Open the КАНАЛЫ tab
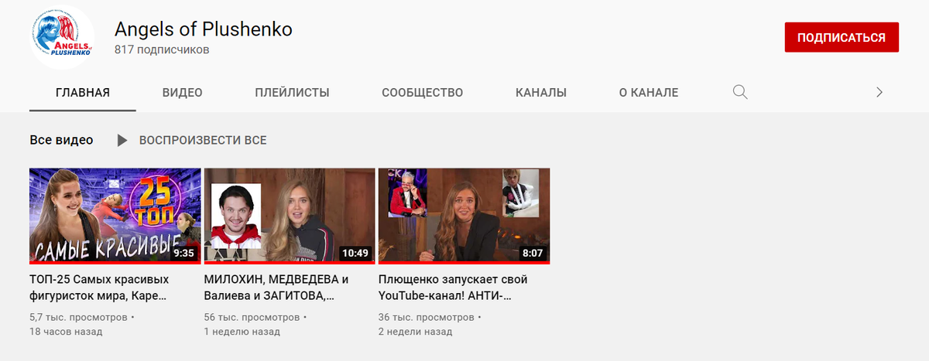929x361 pixels. (x=541, y=93)
